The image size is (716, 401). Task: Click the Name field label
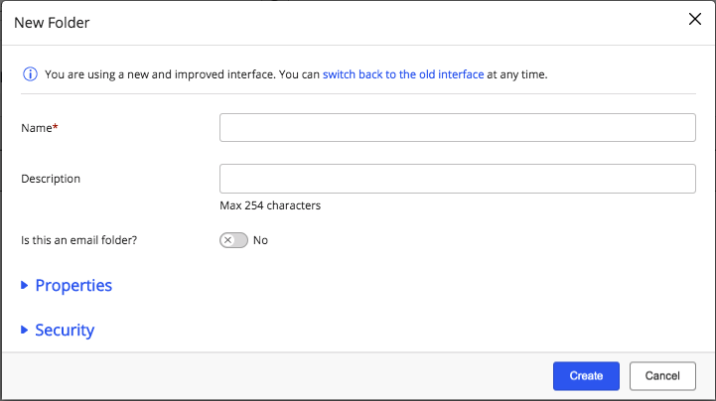coord(36,128)
